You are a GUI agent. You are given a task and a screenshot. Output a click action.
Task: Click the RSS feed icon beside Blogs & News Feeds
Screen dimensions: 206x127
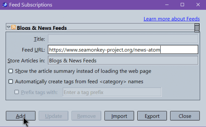tap(13, 27)
